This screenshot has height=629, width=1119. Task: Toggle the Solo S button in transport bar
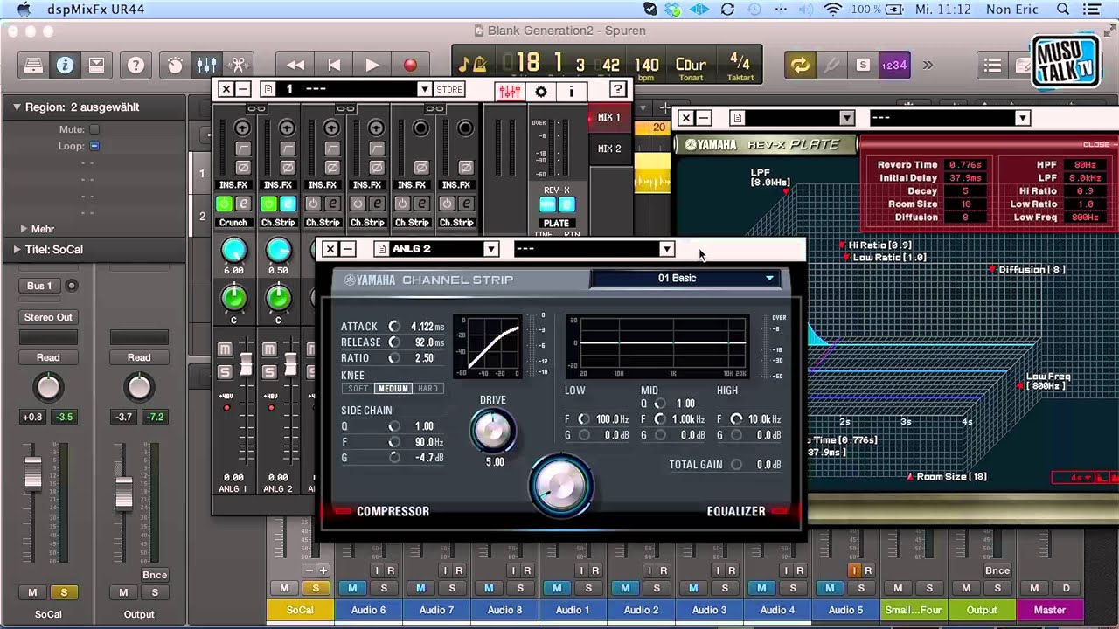[x=863, y=66]
